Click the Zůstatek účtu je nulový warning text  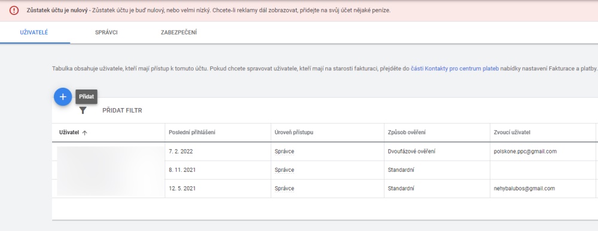(57, 10)
